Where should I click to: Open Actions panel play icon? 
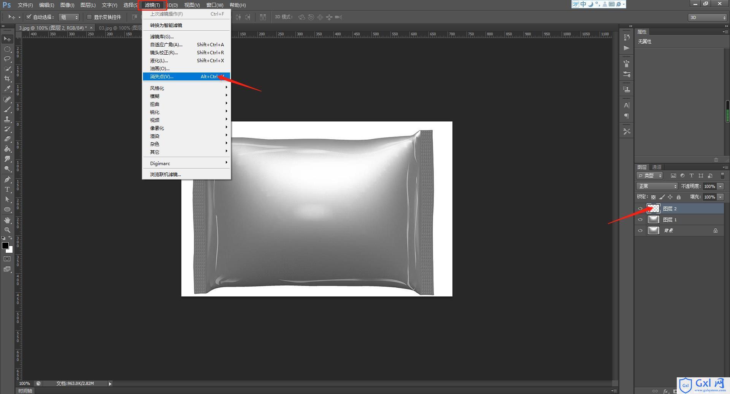click(627, 48)
